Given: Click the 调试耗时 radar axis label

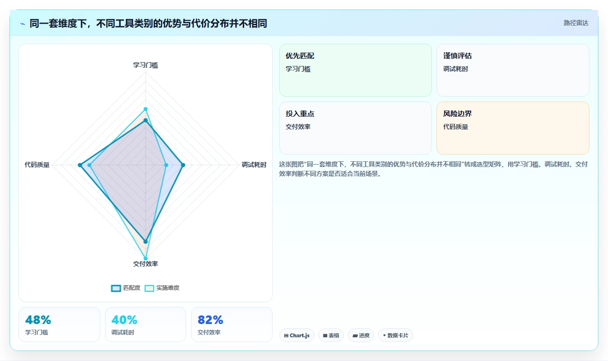Looking at the screenshot, I should (254, 165).
